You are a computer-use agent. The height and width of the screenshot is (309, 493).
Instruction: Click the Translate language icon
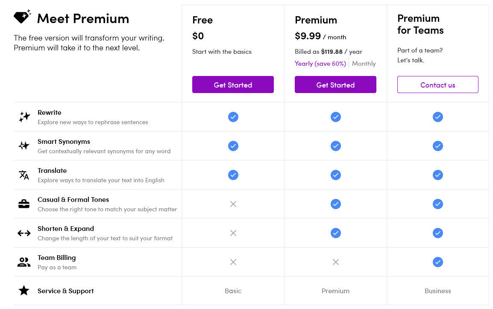click(24, 175)
